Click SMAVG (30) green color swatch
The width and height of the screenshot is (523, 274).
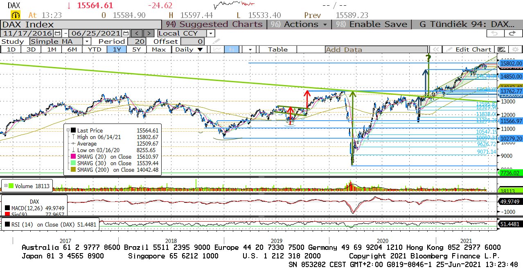coord(73,163)
